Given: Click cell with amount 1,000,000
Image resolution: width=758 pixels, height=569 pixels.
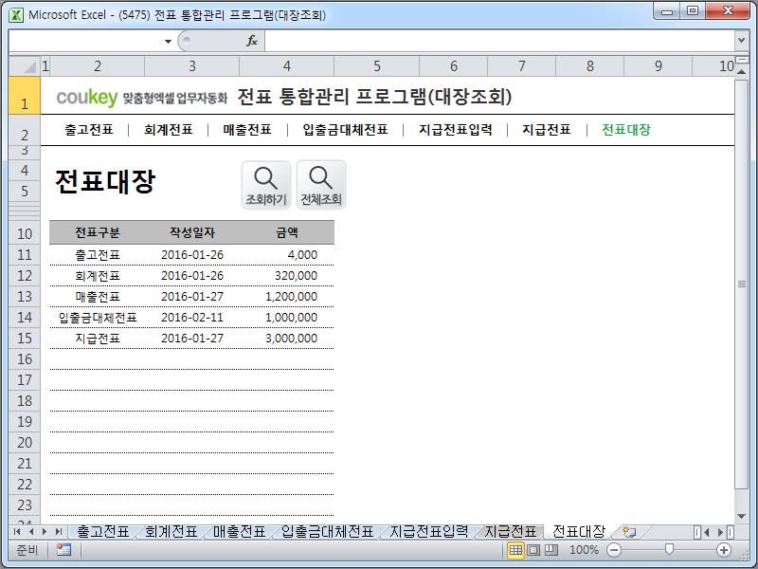Looking at the screenshot, I should [287, 318].
